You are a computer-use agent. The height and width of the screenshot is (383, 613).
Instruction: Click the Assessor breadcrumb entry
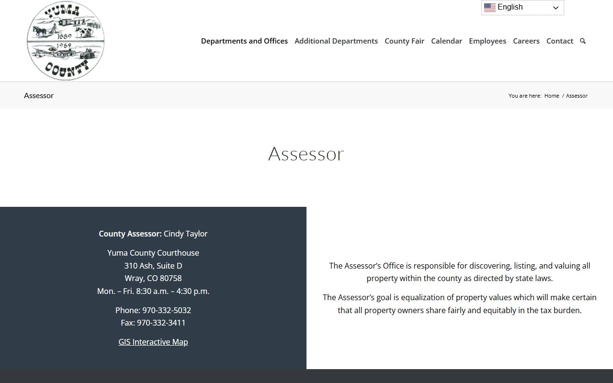[x=577, y=96]
